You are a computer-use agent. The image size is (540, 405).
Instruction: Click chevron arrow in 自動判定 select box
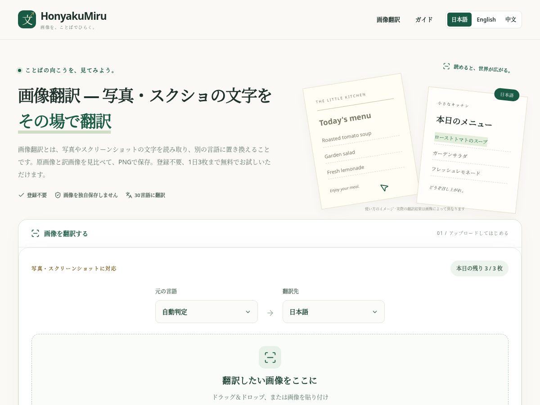pyautogui.click(x=247, y=312)
